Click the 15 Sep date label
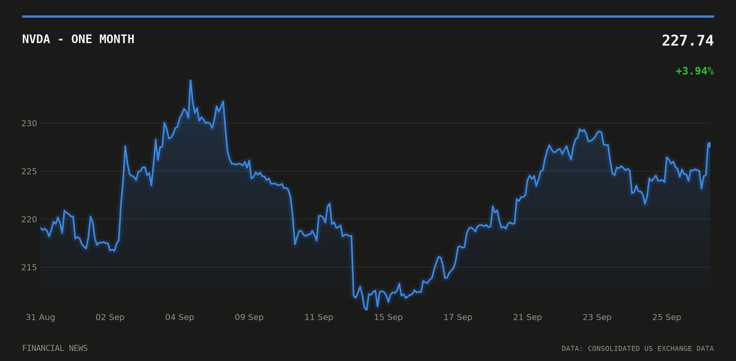736x361 pixels. coord(388,317)
